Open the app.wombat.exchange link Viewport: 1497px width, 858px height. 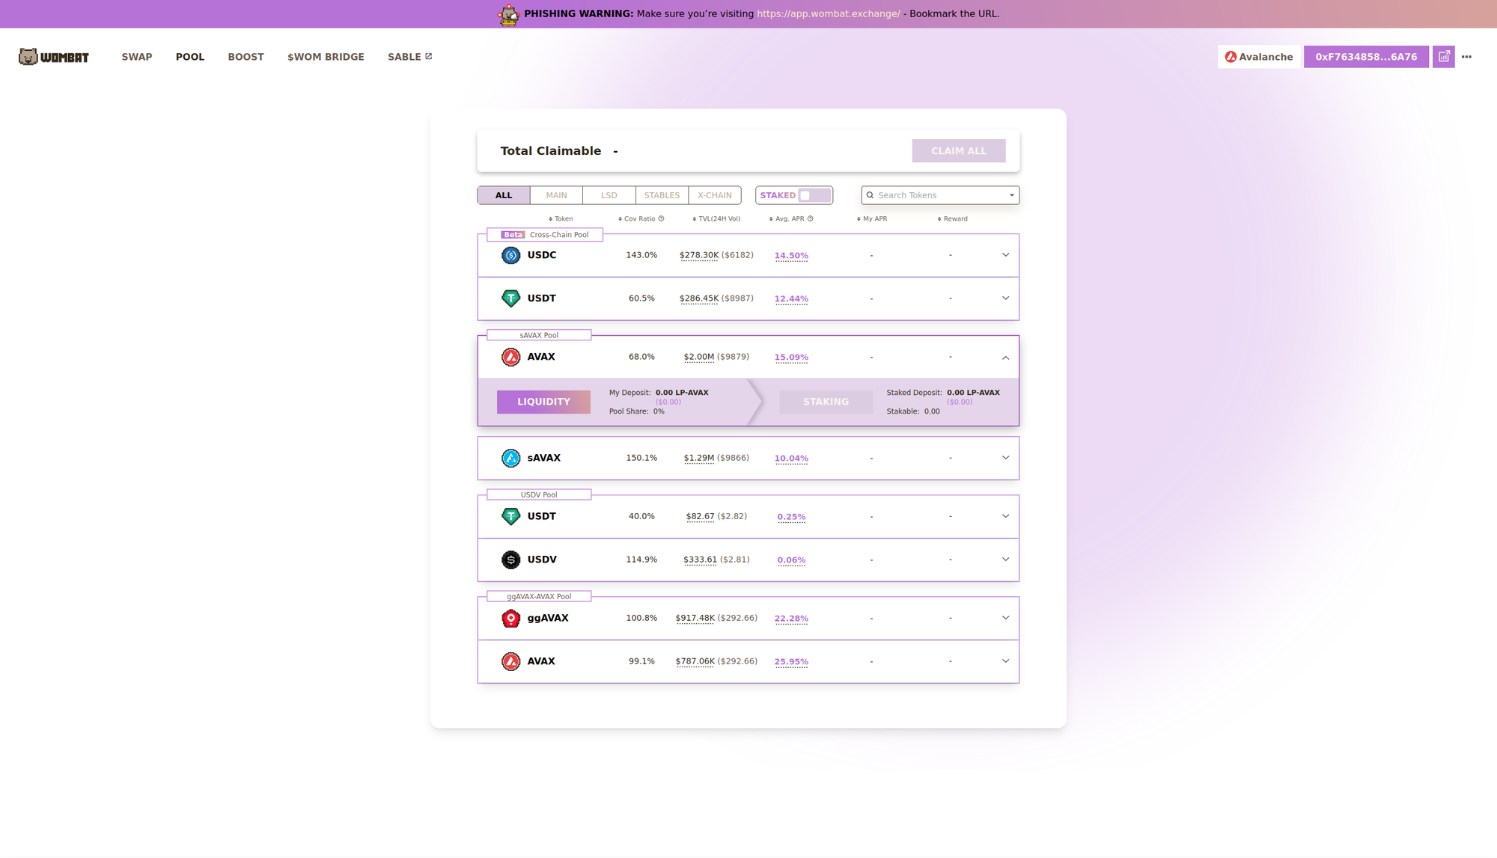828,13
